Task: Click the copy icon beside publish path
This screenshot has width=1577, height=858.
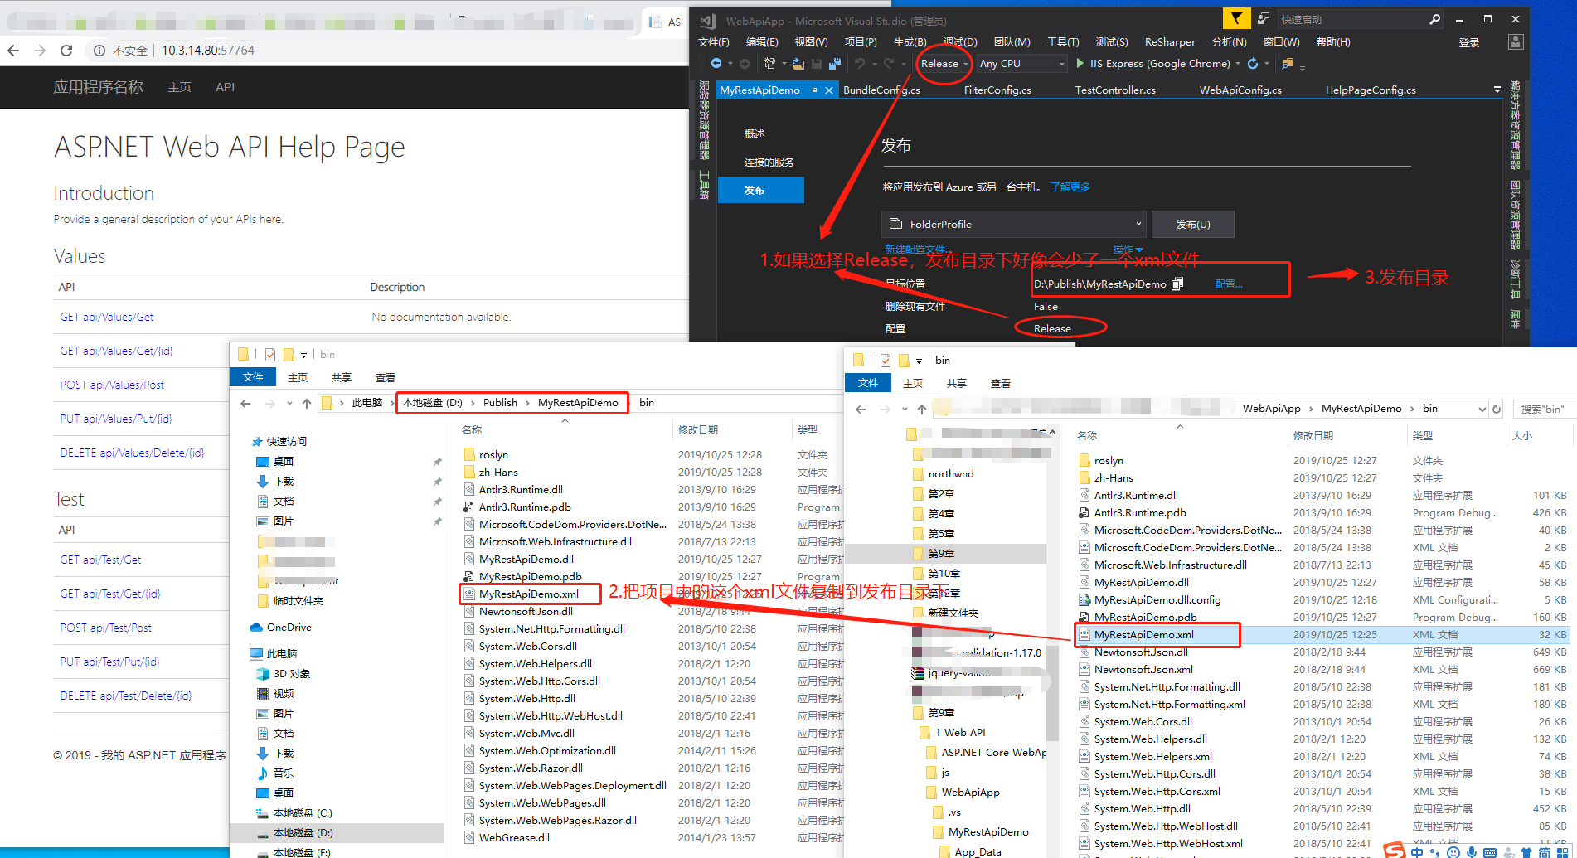Action: coord(1177,284)
